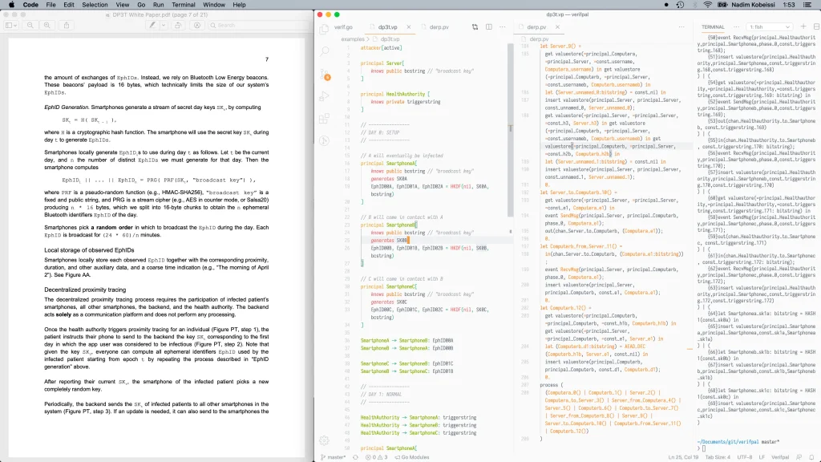The image size is (821, 462).
Task: Click the Verifpal language mode indicator
Action: point(780,457)
